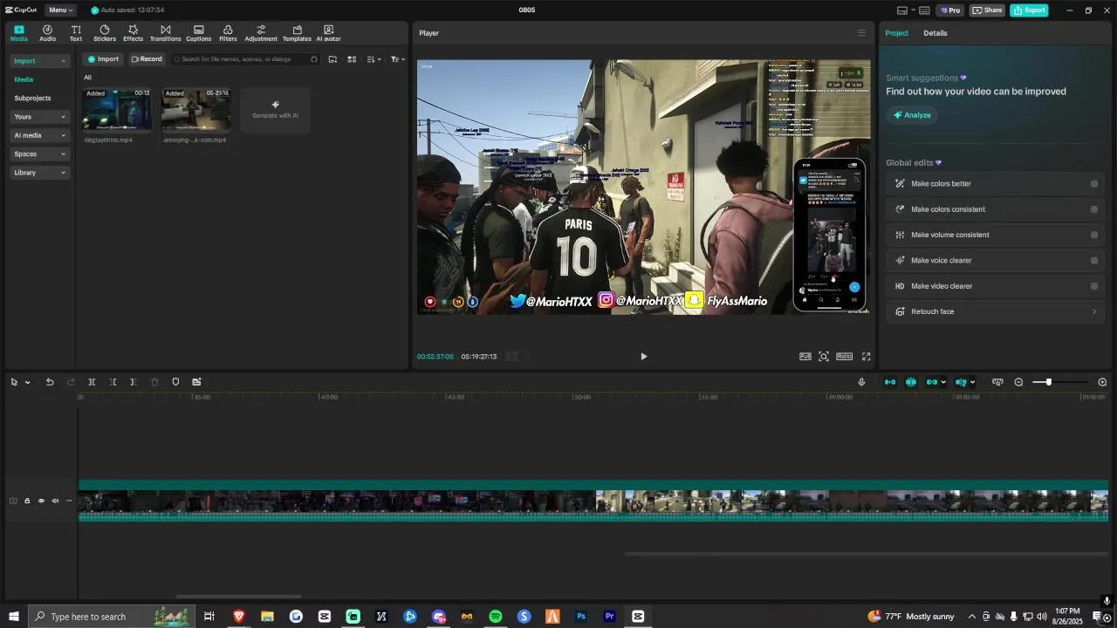Click the Record button

[147, 59]
